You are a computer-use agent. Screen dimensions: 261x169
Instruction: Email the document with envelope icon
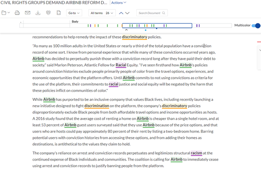(x=27, y=13)
